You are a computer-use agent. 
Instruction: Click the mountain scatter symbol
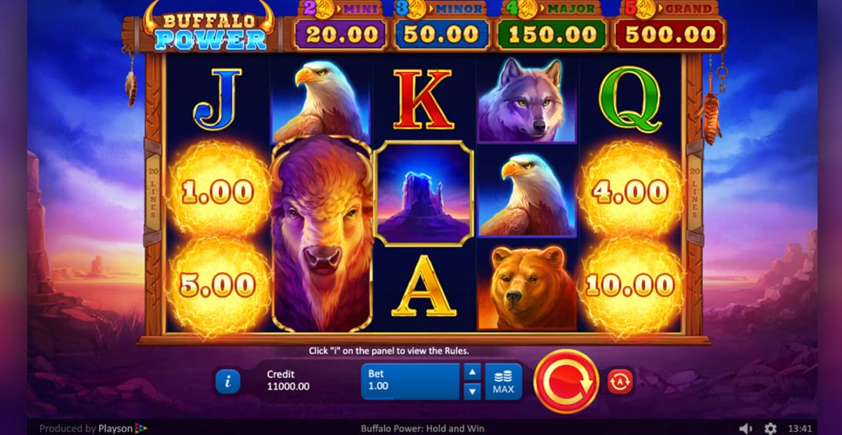point(424,194)
